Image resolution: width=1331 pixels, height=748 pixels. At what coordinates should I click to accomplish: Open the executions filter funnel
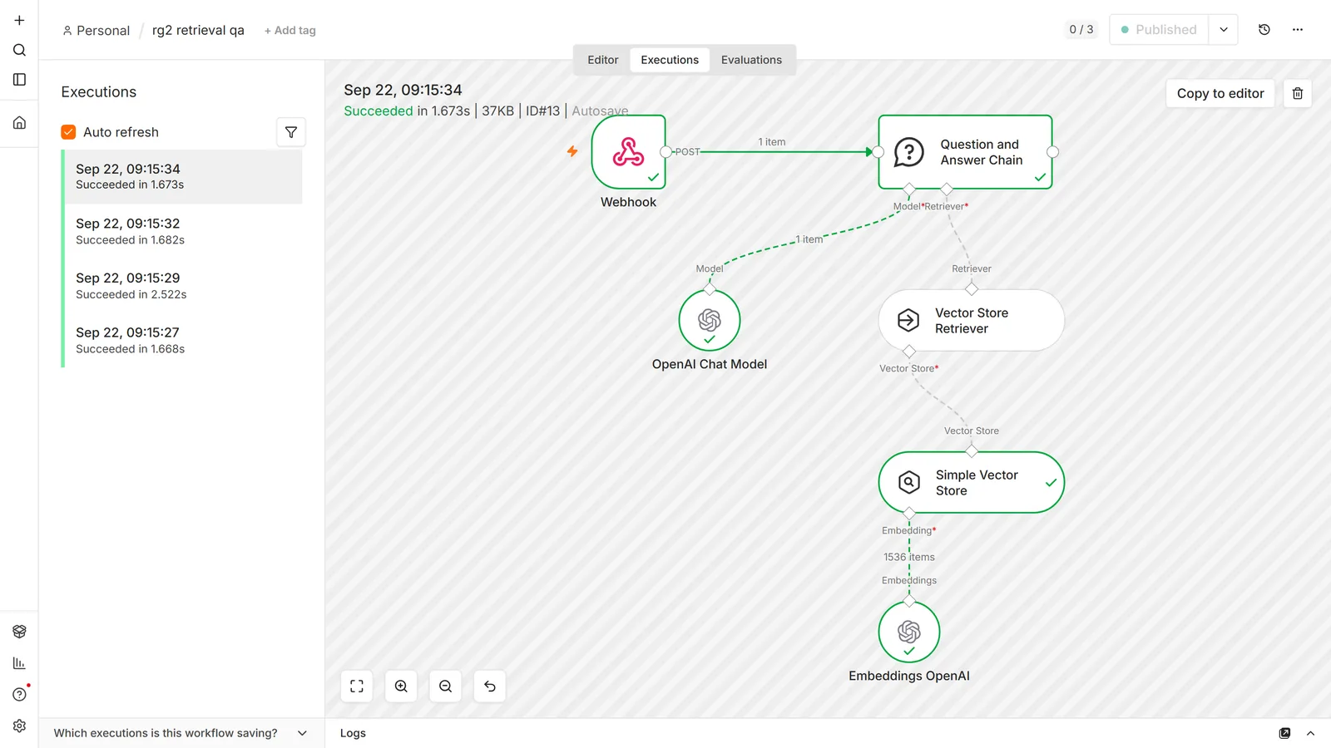291,132
